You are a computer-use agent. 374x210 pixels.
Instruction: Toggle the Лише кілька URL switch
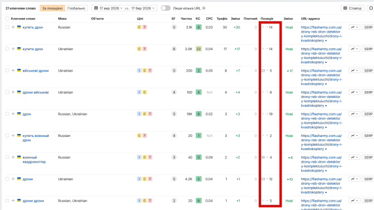166,8
